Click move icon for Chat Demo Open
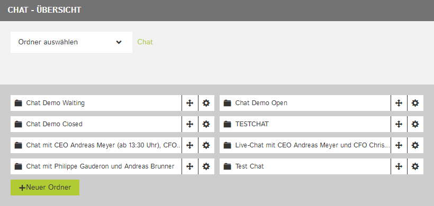Screen dimensions: 434x206 pos(399,103)
